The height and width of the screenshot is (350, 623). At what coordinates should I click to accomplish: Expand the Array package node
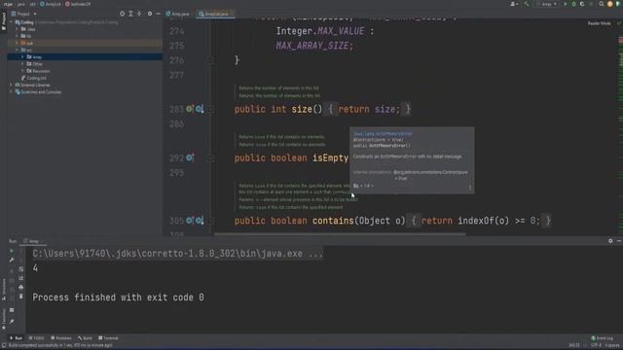tap(22, 57)
